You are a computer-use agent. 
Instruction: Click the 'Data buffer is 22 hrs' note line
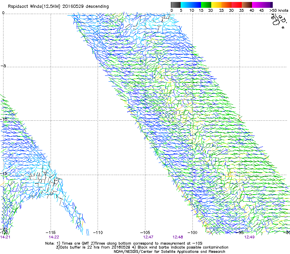(x=142, y=247)
